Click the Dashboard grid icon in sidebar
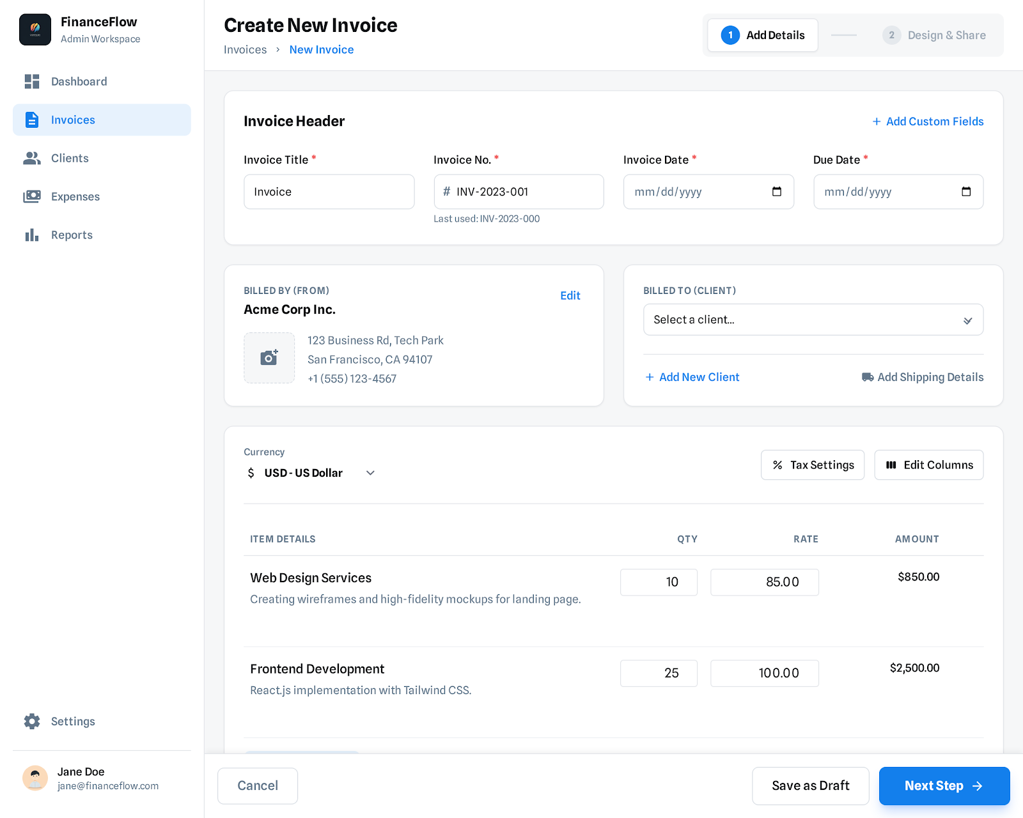 coord(32,82)
